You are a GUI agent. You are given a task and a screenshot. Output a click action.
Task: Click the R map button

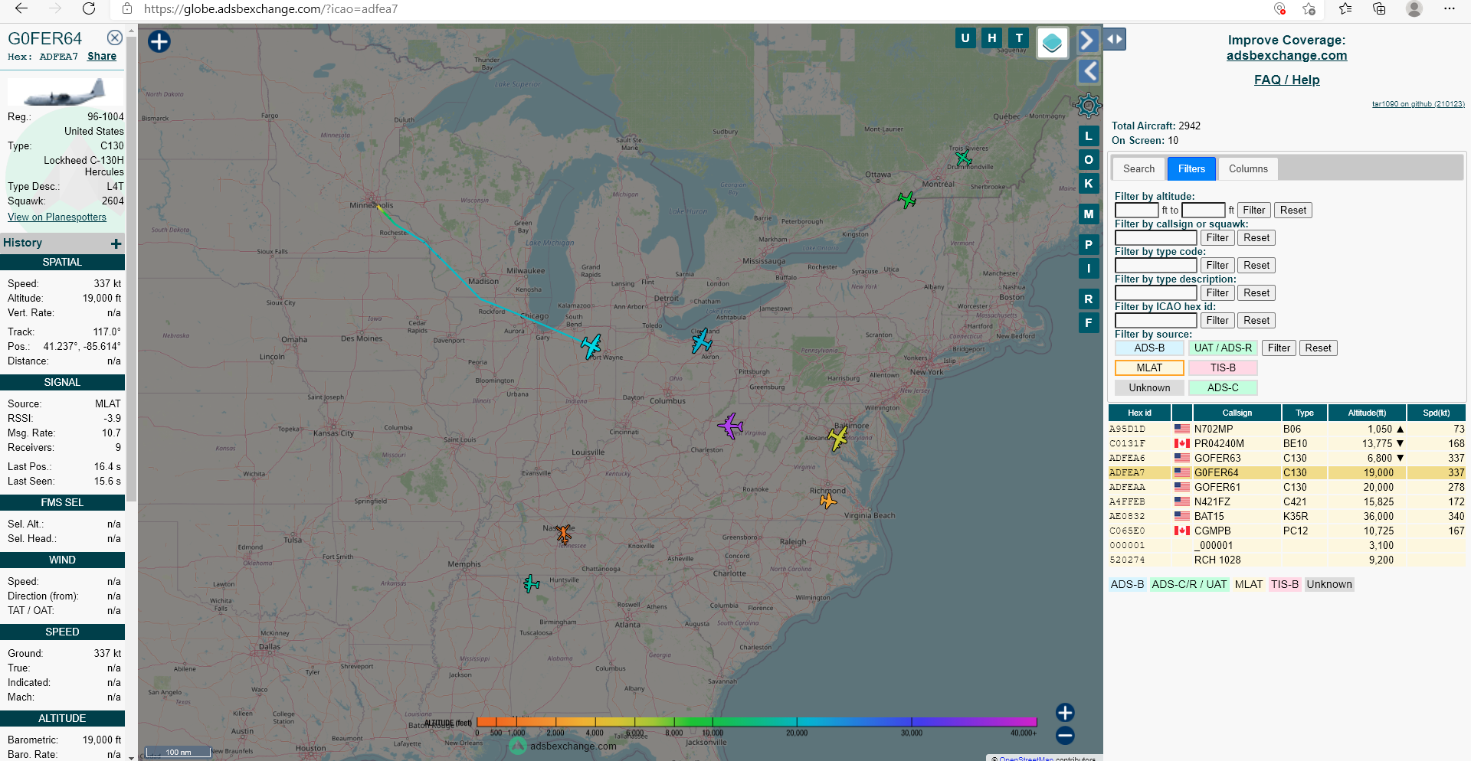1089,299
